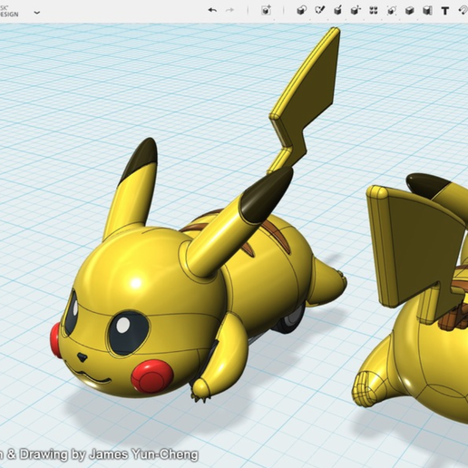Screen dimensions: 468x468
Task: Open the Grouping tools menu
Action: (x=392, y=11)
